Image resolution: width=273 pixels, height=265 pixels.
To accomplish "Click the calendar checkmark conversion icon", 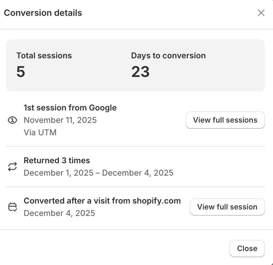I will [x=12, y=207].
